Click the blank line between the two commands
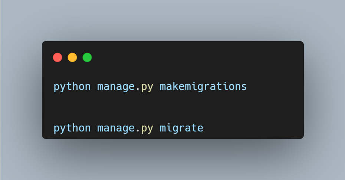The image size is (345, 180). (x=148, y=107)
